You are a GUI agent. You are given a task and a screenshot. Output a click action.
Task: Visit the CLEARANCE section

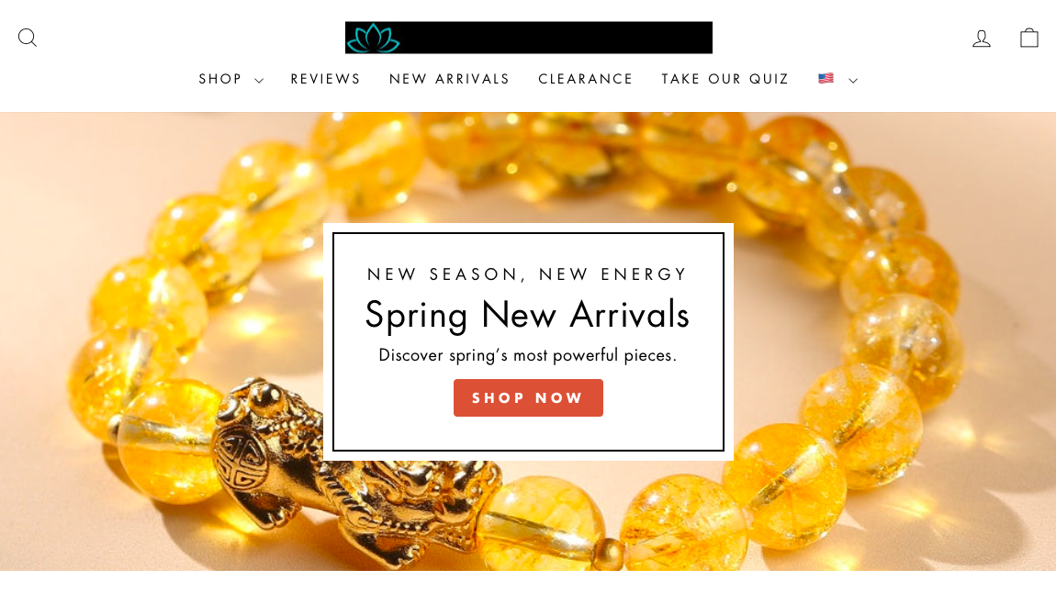[x=585, y=80]
